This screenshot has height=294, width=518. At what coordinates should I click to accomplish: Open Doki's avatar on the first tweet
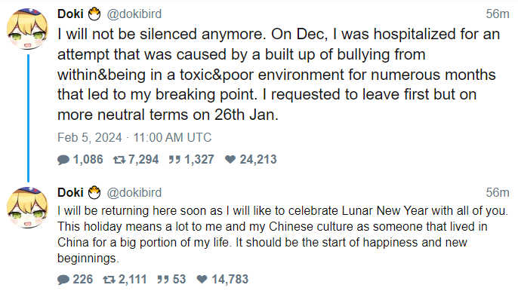point(27,29)
